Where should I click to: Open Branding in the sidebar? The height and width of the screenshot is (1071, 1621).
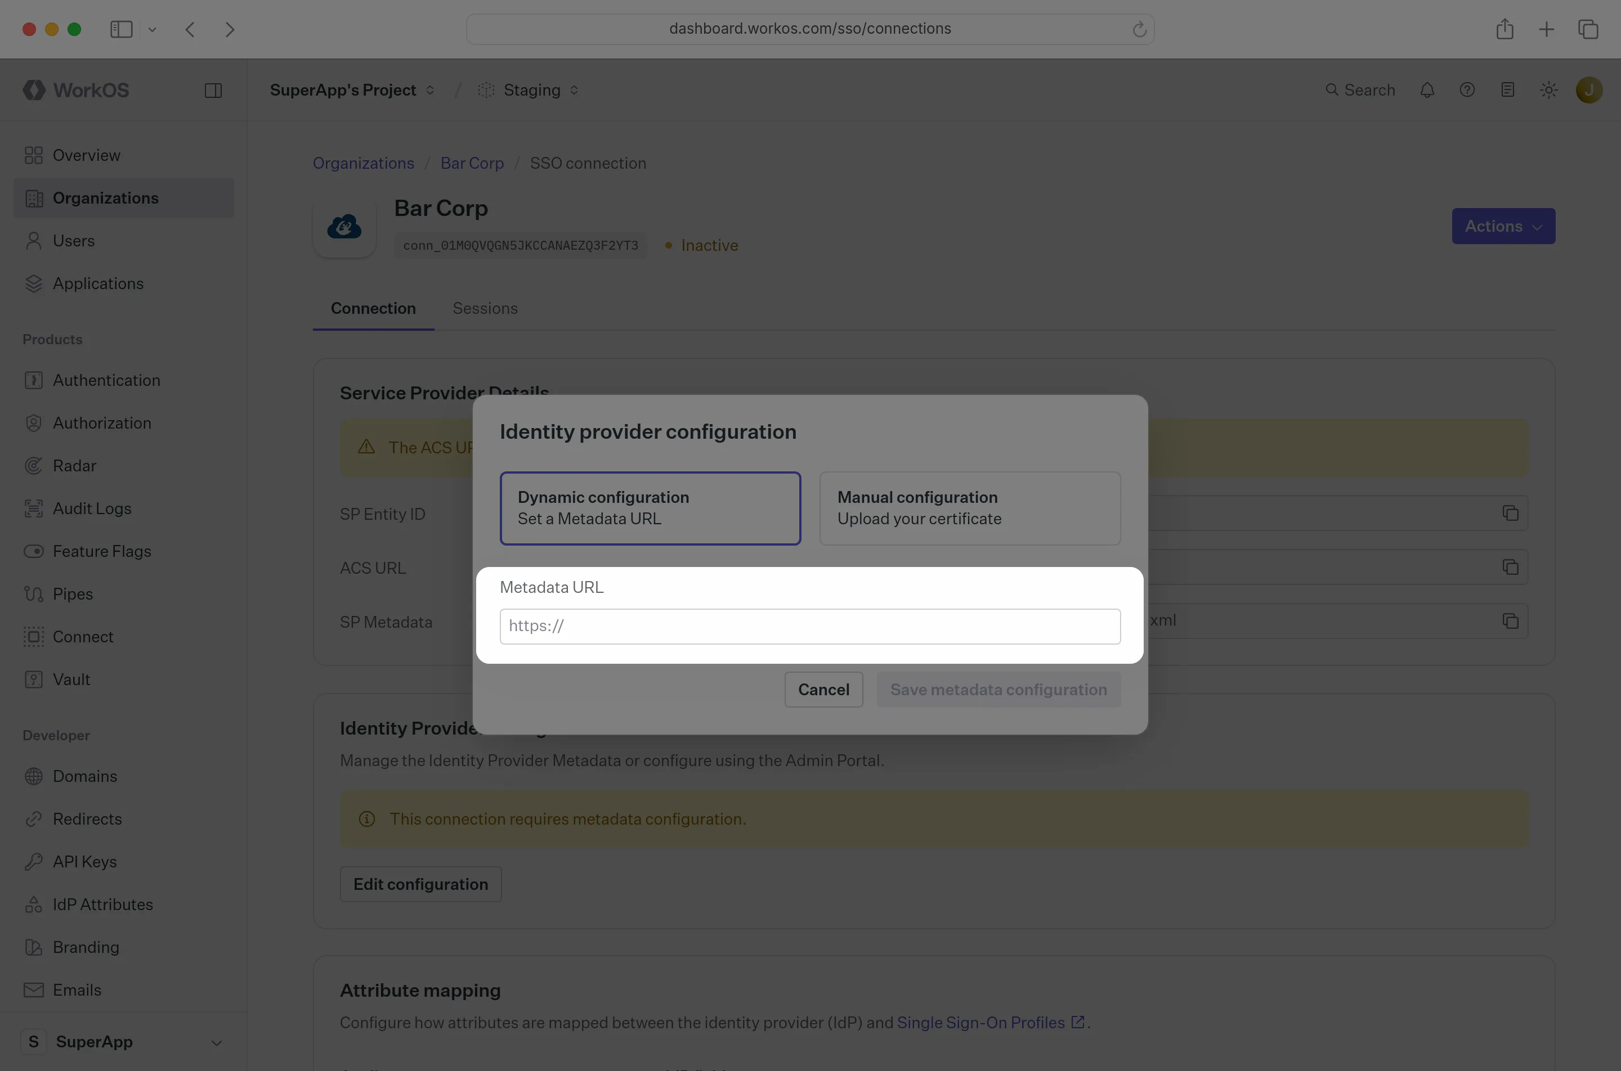coord(124,947)
